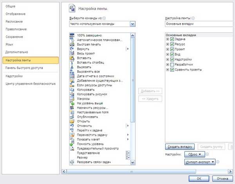The width and height of the screenshot is (235, 184).
Task: Click the << Удалить button
Action: (x=150, y=99)
